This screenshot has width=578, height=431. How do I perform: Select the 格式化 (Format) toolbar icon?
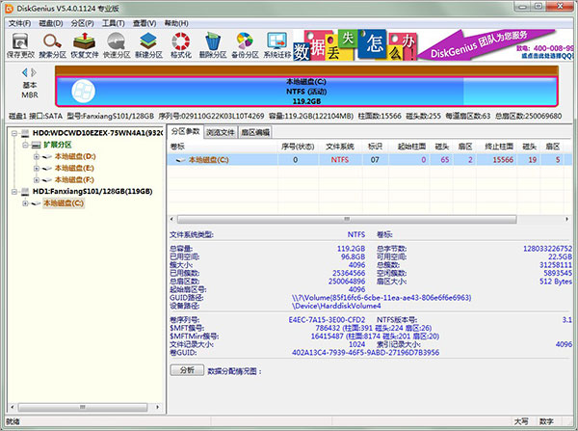coord(180,44)
